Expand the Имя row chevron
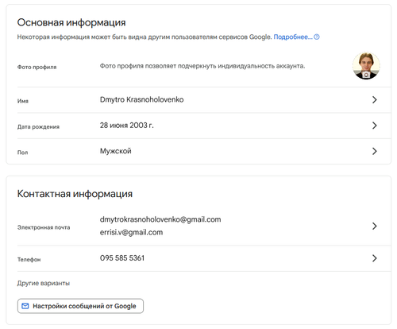The width and height of the screenshot is (397, 329). [374, 100]
